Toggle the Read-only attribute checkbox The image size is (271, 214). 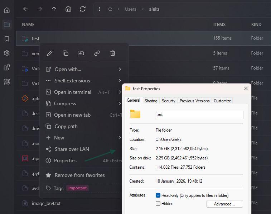tap(158, 195)
